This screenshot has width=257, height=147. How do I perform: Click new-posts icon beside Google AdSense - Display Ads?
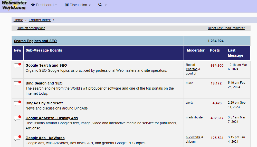point(17,118)
